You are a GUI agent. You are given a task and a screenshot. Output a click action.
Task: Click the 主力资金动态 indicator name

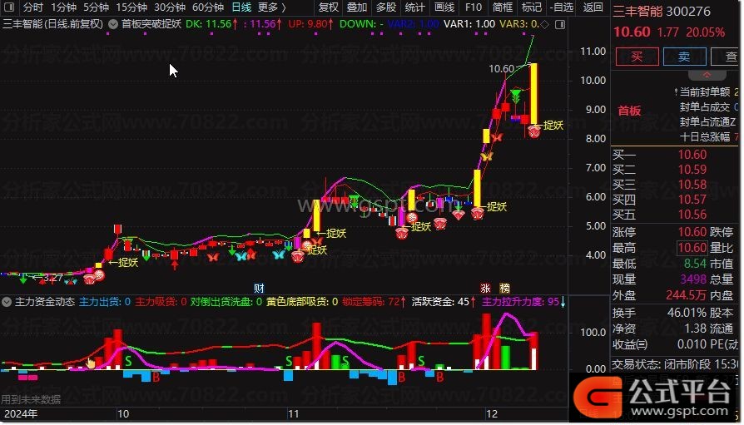pos(45,302)
